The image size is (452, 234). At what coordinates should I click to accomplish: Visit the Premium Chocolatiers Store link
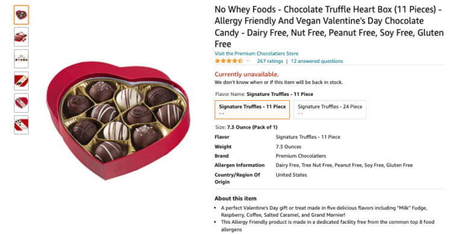pyautogui.click(x=256, y=54)
